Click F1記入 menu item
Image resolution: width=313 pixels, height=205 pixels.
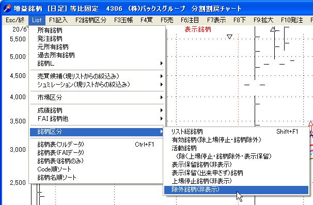58,20
